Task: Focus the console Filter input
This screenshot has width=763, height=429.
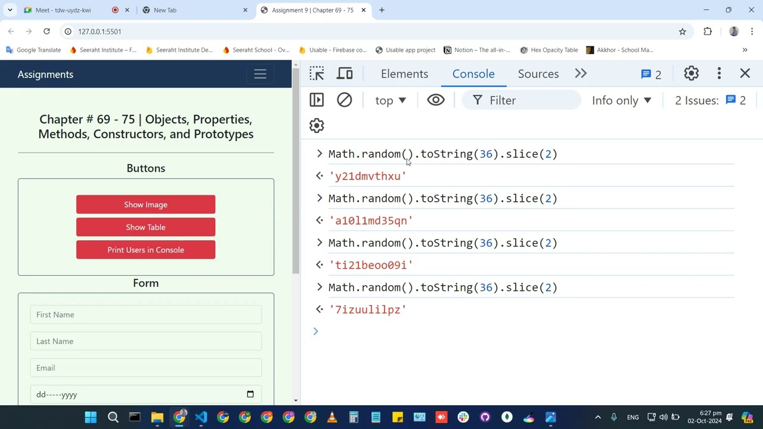Action: pos(522,101)
